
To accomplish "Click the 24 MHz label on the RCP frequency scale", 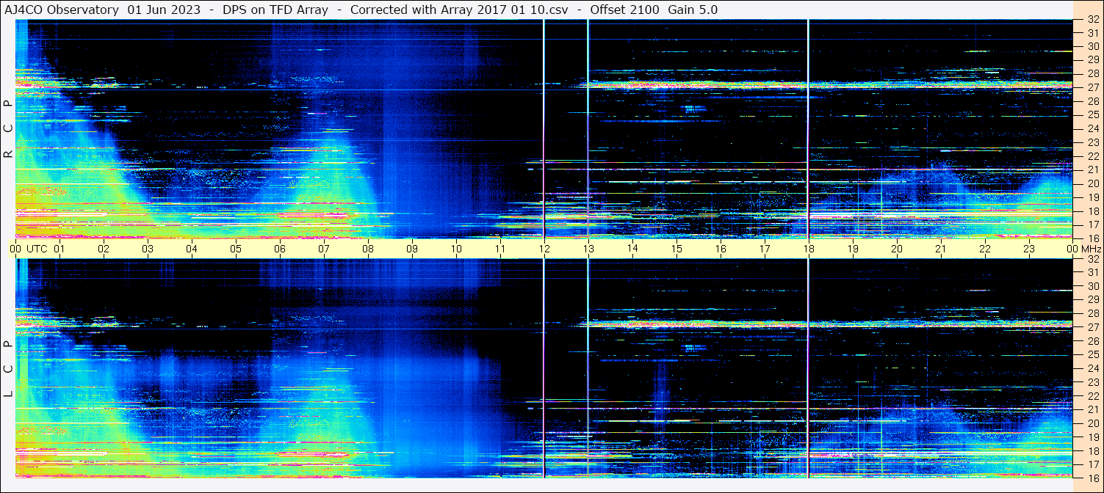I will click(x=1092, y=128).
